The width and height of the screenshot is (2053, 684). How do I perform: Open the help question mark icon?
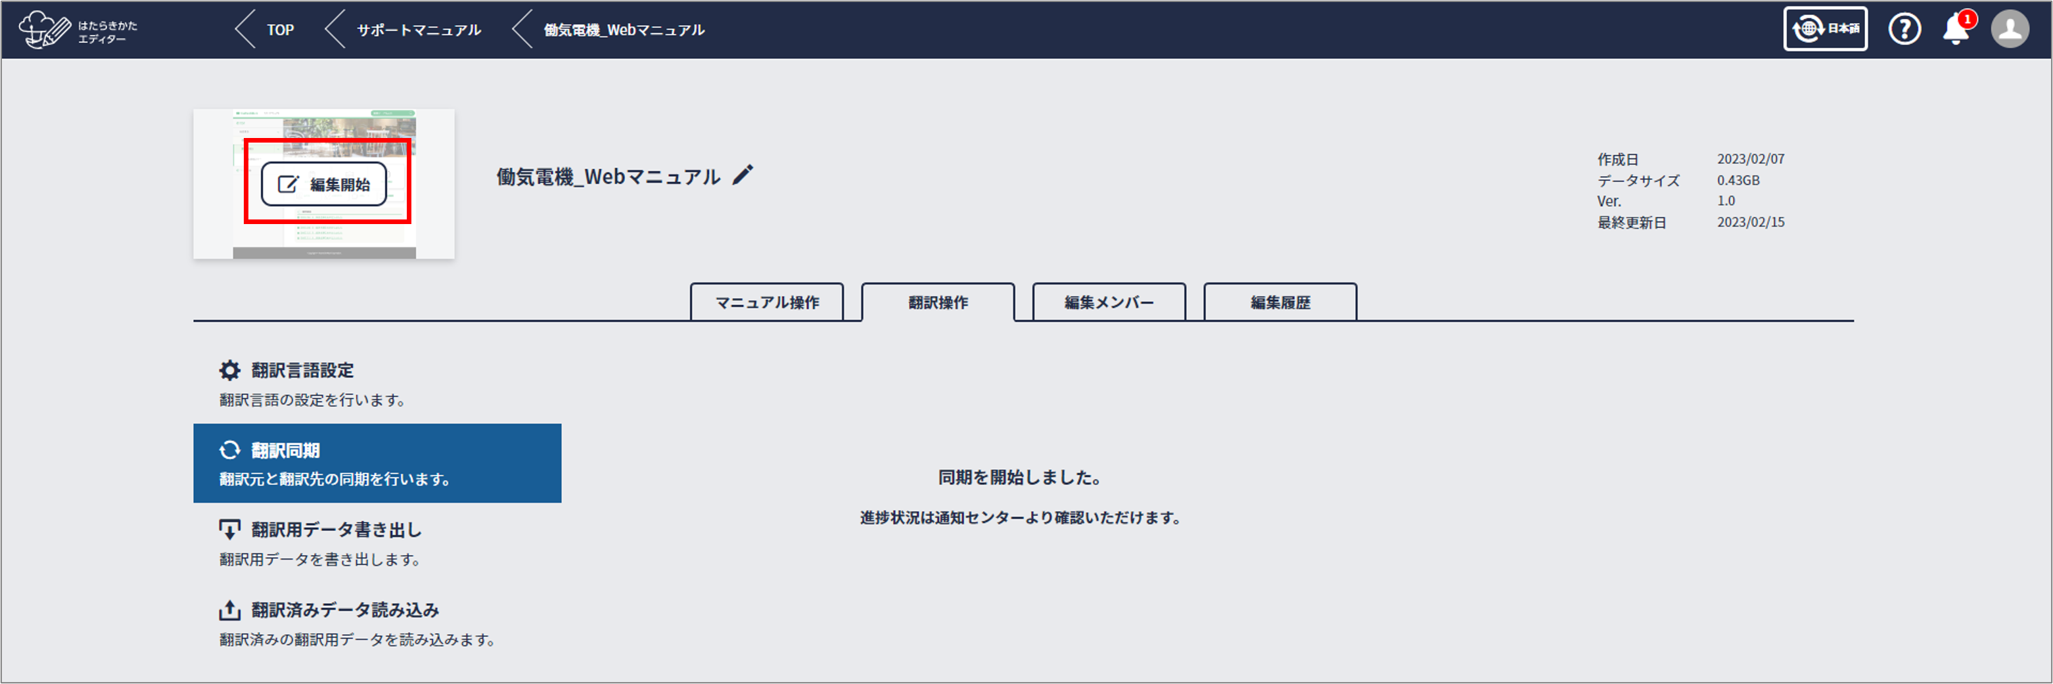tap(1904, 30)
